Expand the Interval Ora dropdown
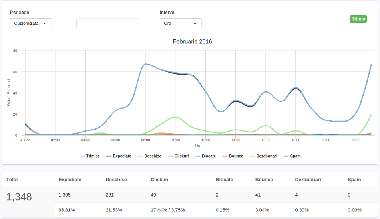 pos(181,24)
